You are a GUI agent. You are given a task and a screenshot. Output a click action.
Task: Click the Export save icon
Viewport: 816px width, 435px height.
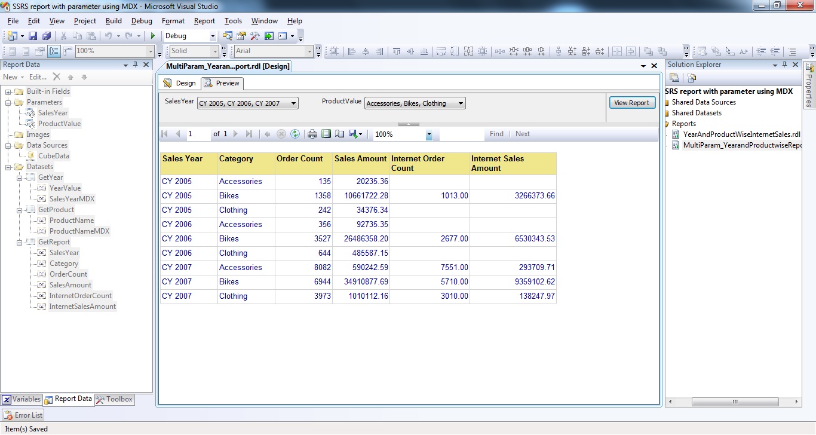pos(353,134)
